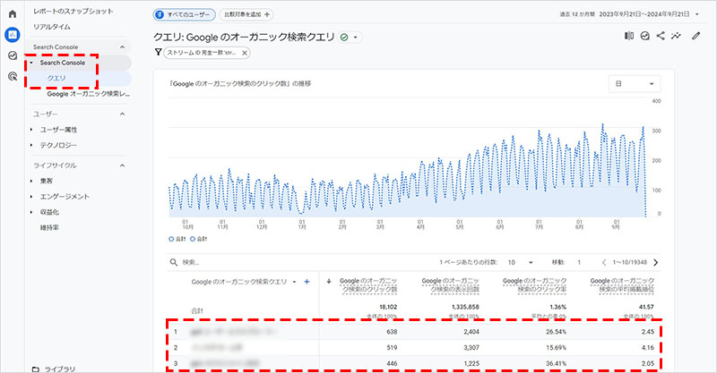Open Insights icon in top toolbar
This screenshot has width=717, height=373.
[644, 37]
